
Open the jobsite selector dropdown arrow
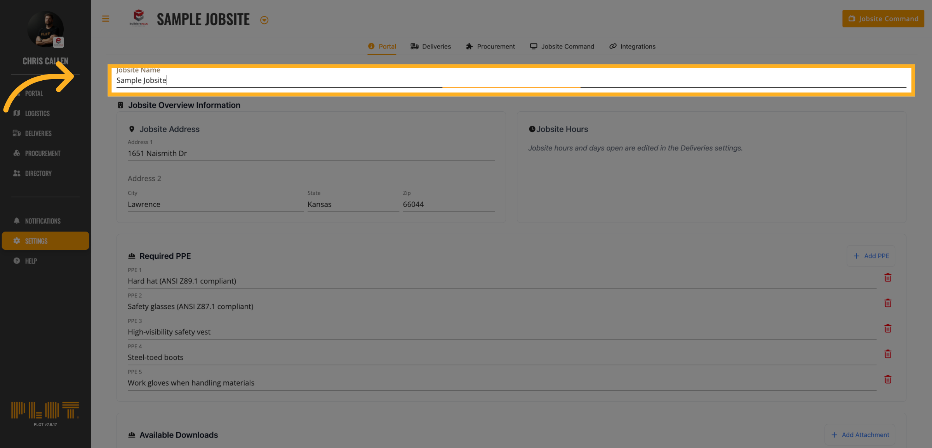click(264, 20)
